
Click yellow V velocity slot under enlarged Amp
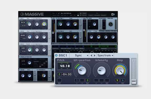[117, 80]
